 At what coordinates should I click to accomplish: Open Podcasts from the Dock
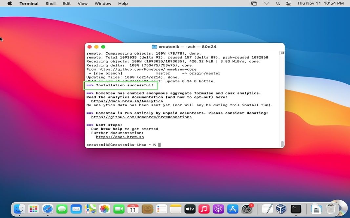(218, 209)
